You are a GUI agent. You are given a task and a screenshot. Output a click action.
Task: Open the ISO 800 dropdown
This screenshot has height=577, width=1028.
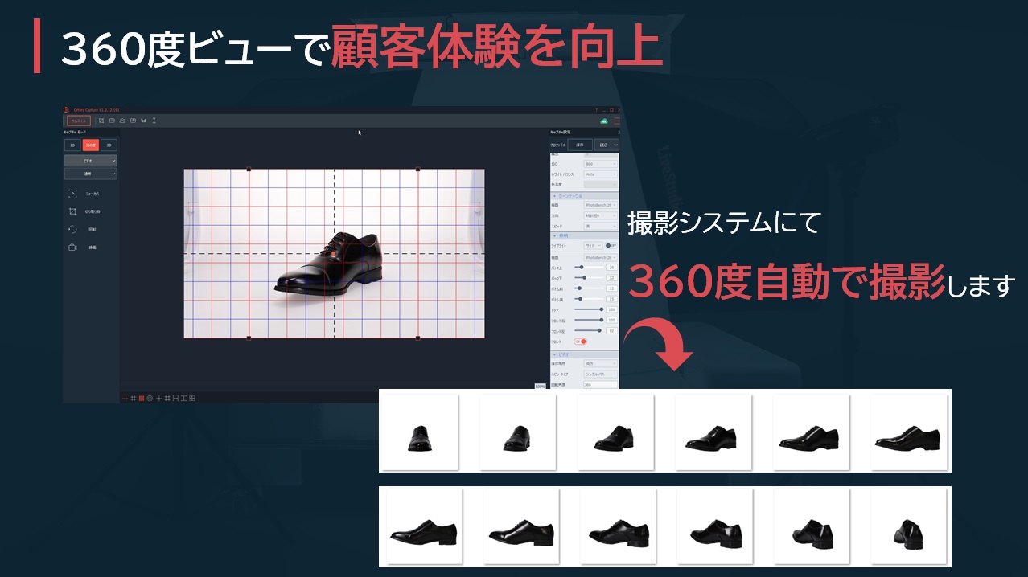point(600,164)
